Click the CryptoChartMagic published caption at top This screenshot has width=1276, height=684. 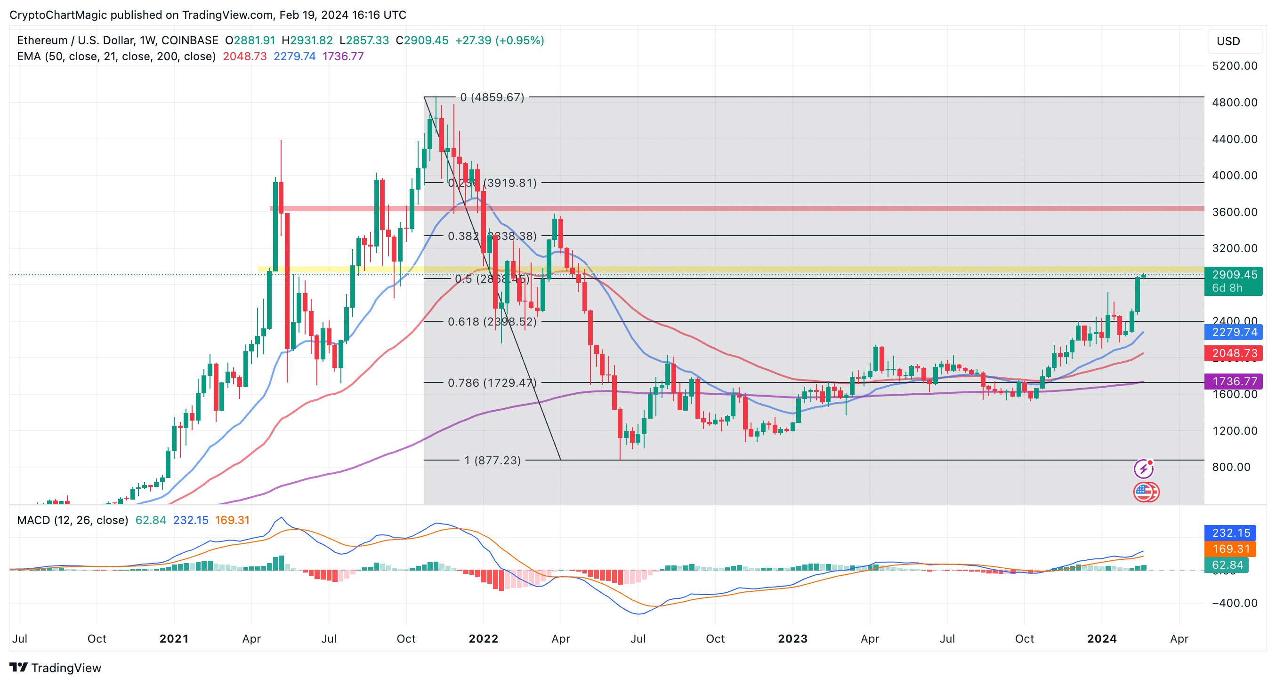coord(208,15)
